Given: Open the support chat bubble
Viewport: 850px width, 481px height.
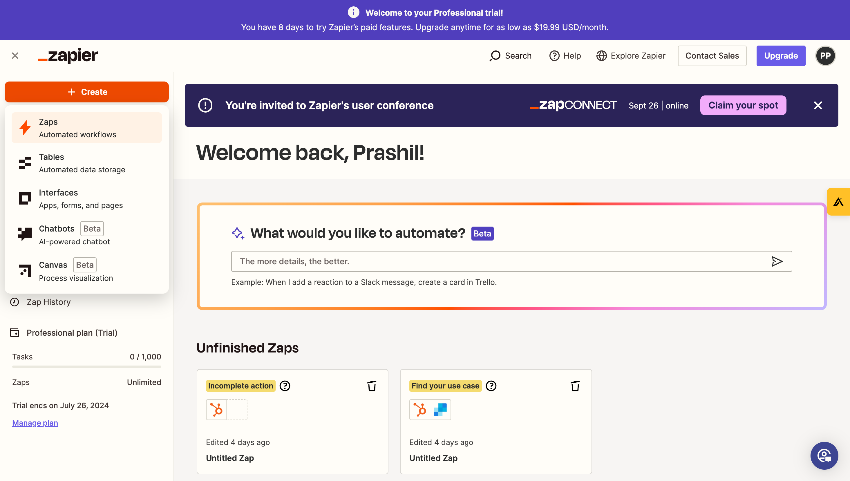Looking at the screenshot, I should (x=824, y=455).
